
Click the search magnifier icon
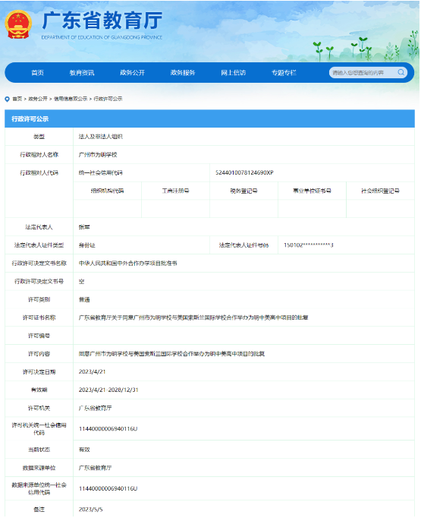(401, 72)
